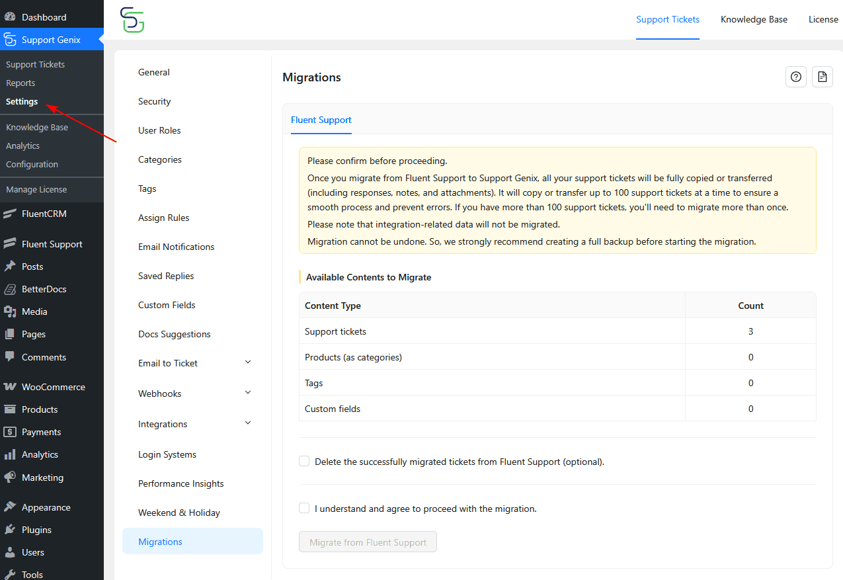Click the Support Genix logo icon in sidebar
843x580 pixels.
(10, 40)
